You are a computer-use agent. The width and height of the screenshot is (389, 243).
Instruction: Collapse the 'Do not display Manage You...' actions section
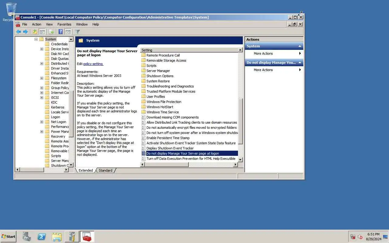[x=300, y=63]
